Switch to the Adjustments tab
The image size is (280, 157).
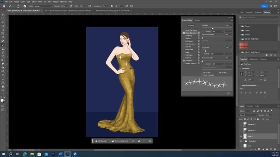coord(254,59)
